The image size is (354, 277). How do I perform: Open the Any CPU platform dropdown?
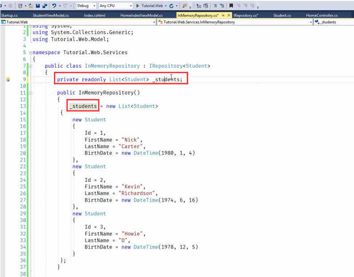pos(115,6)
